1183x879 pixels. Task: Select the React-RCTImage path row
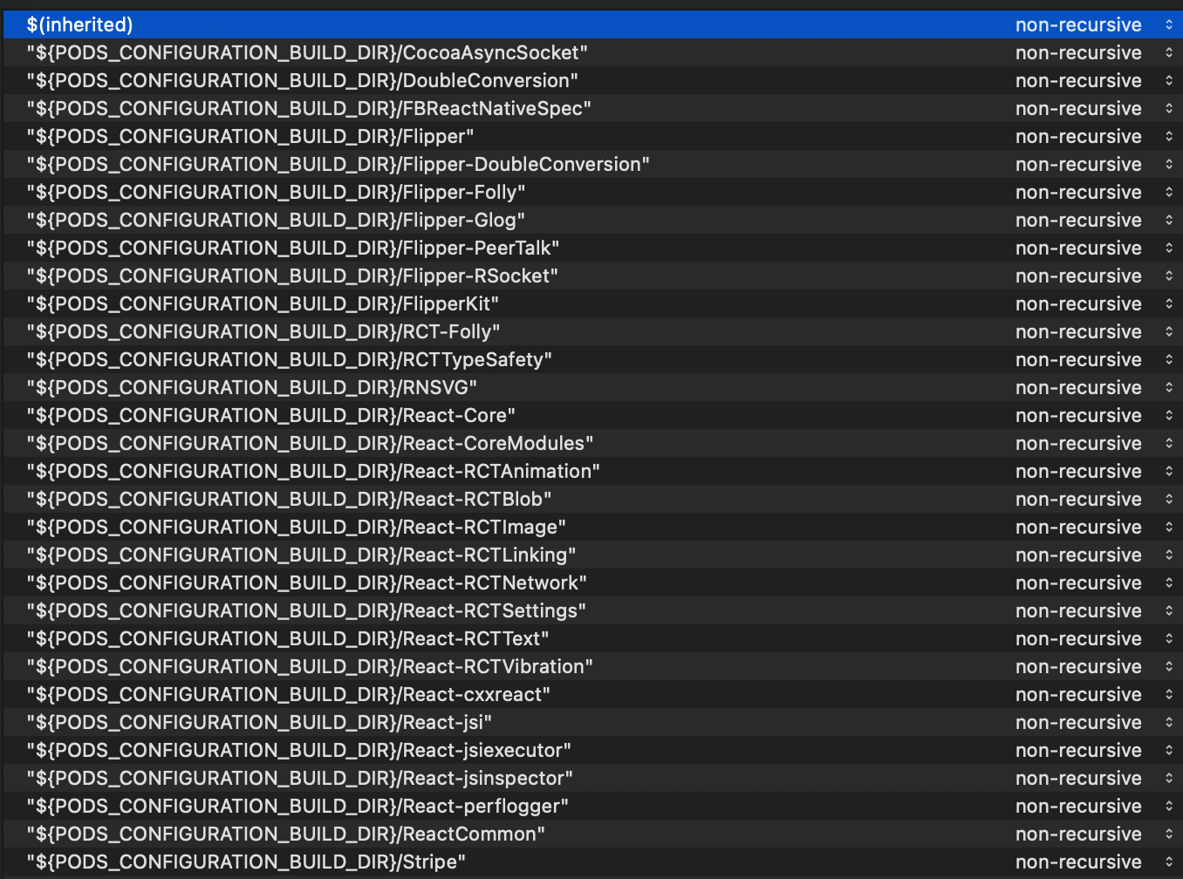tap(593, 527)
